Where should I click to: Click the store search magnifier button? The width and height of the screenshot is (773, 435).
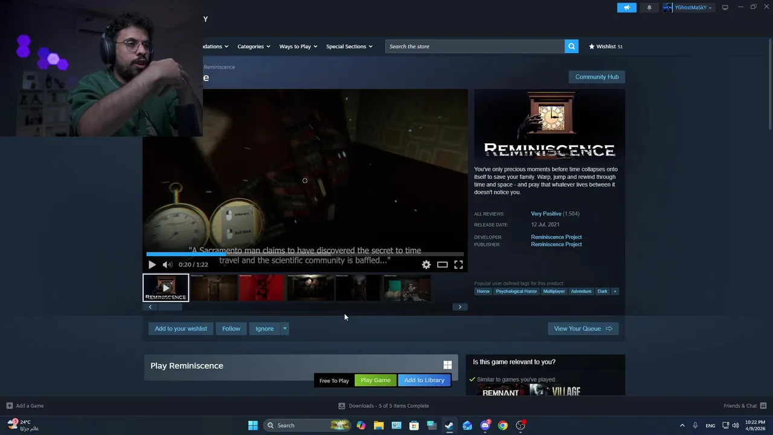tap(571, 47)
